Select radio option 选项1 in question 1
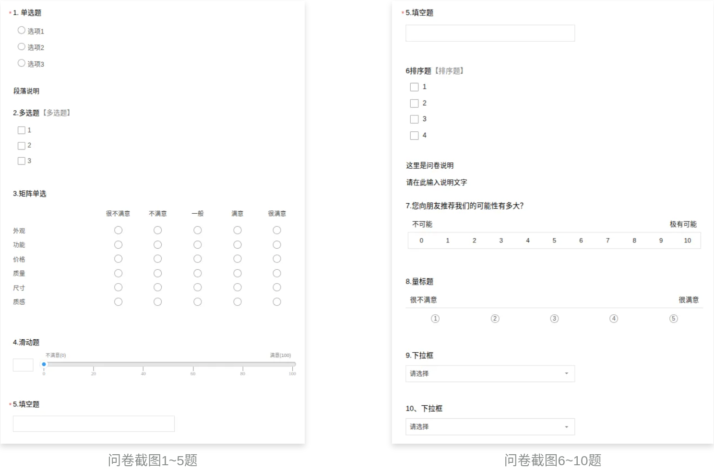This screenshot has height=471, width=714. click(x=22, y=30)
